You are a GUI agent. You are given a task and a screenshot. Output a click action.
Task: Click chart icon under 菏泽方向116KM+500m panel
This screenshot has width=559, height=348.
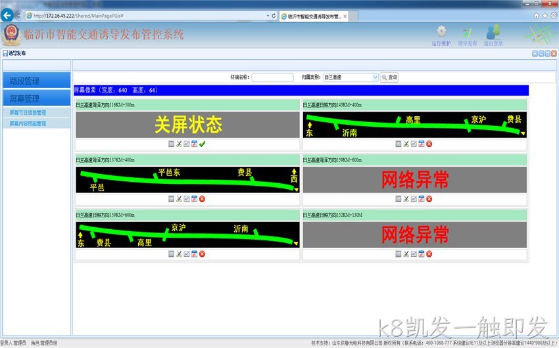point(187,144)
